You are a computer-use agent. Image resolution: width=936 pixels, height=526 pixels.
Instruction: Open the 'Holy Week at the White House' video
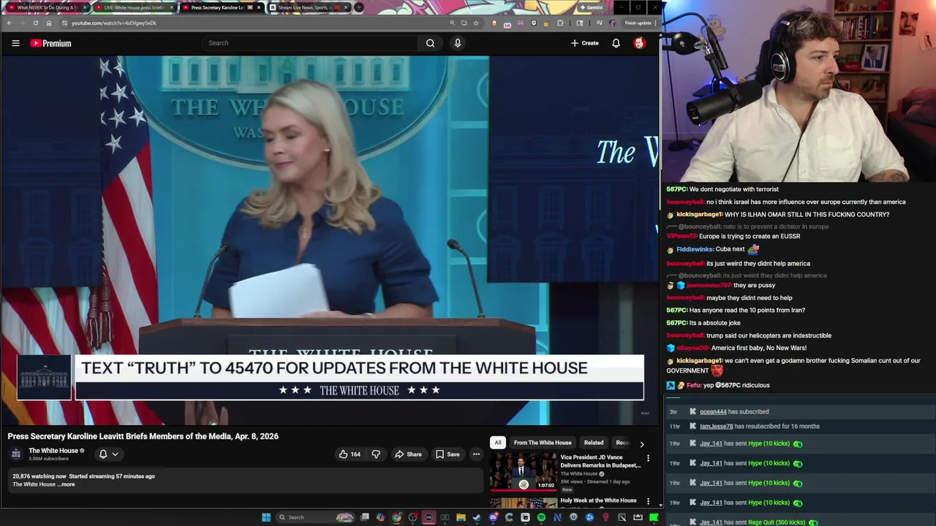click(598, 500)
